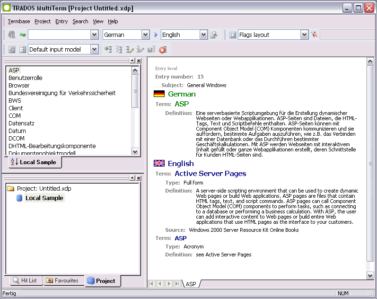Image resolution: width=377 pixels, height=299 pixels.
Task: Close the term list pane
Action: point(139,61)
